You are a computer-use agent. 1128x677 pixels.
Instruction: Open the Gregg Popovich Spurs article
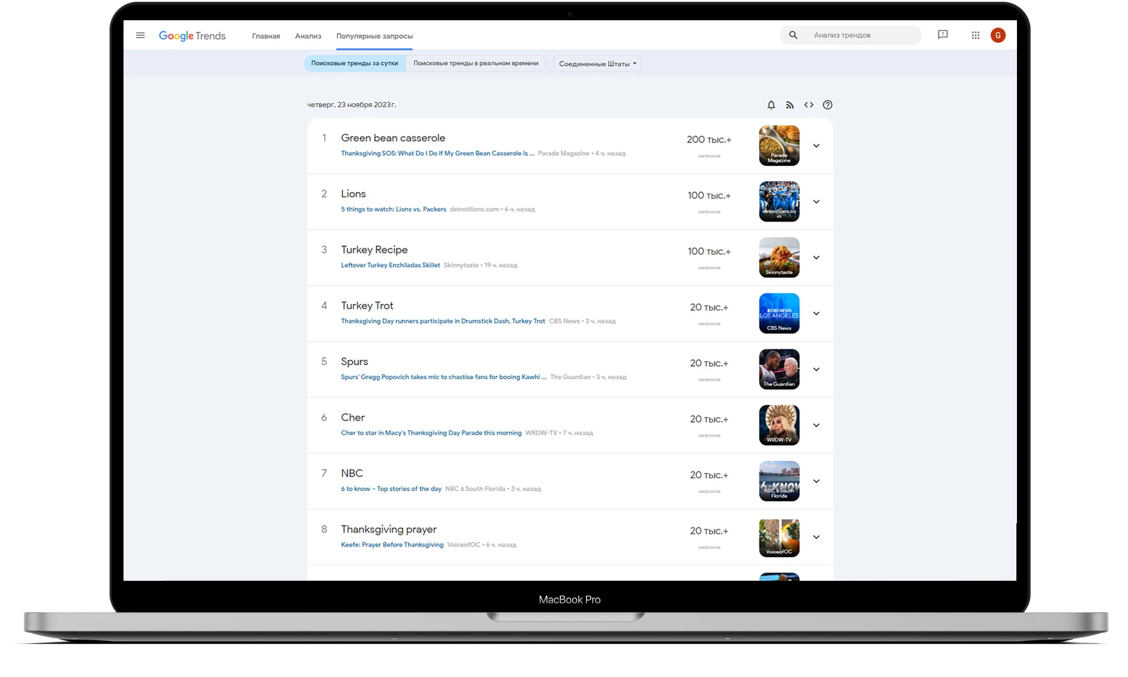(x=443, y=377)
